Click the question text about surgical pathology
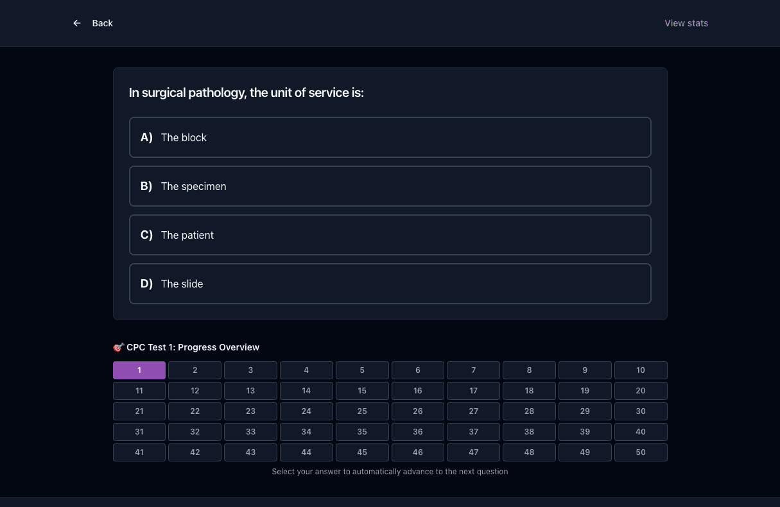780x507 pixels. pos(247,92)
